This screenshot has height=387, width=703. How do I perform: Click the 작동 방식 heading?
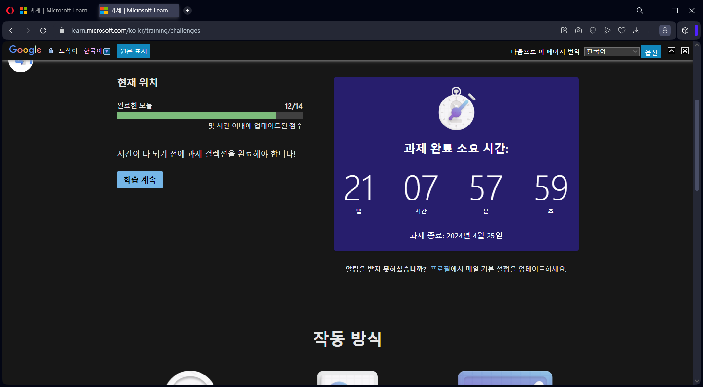coord(348,338)
